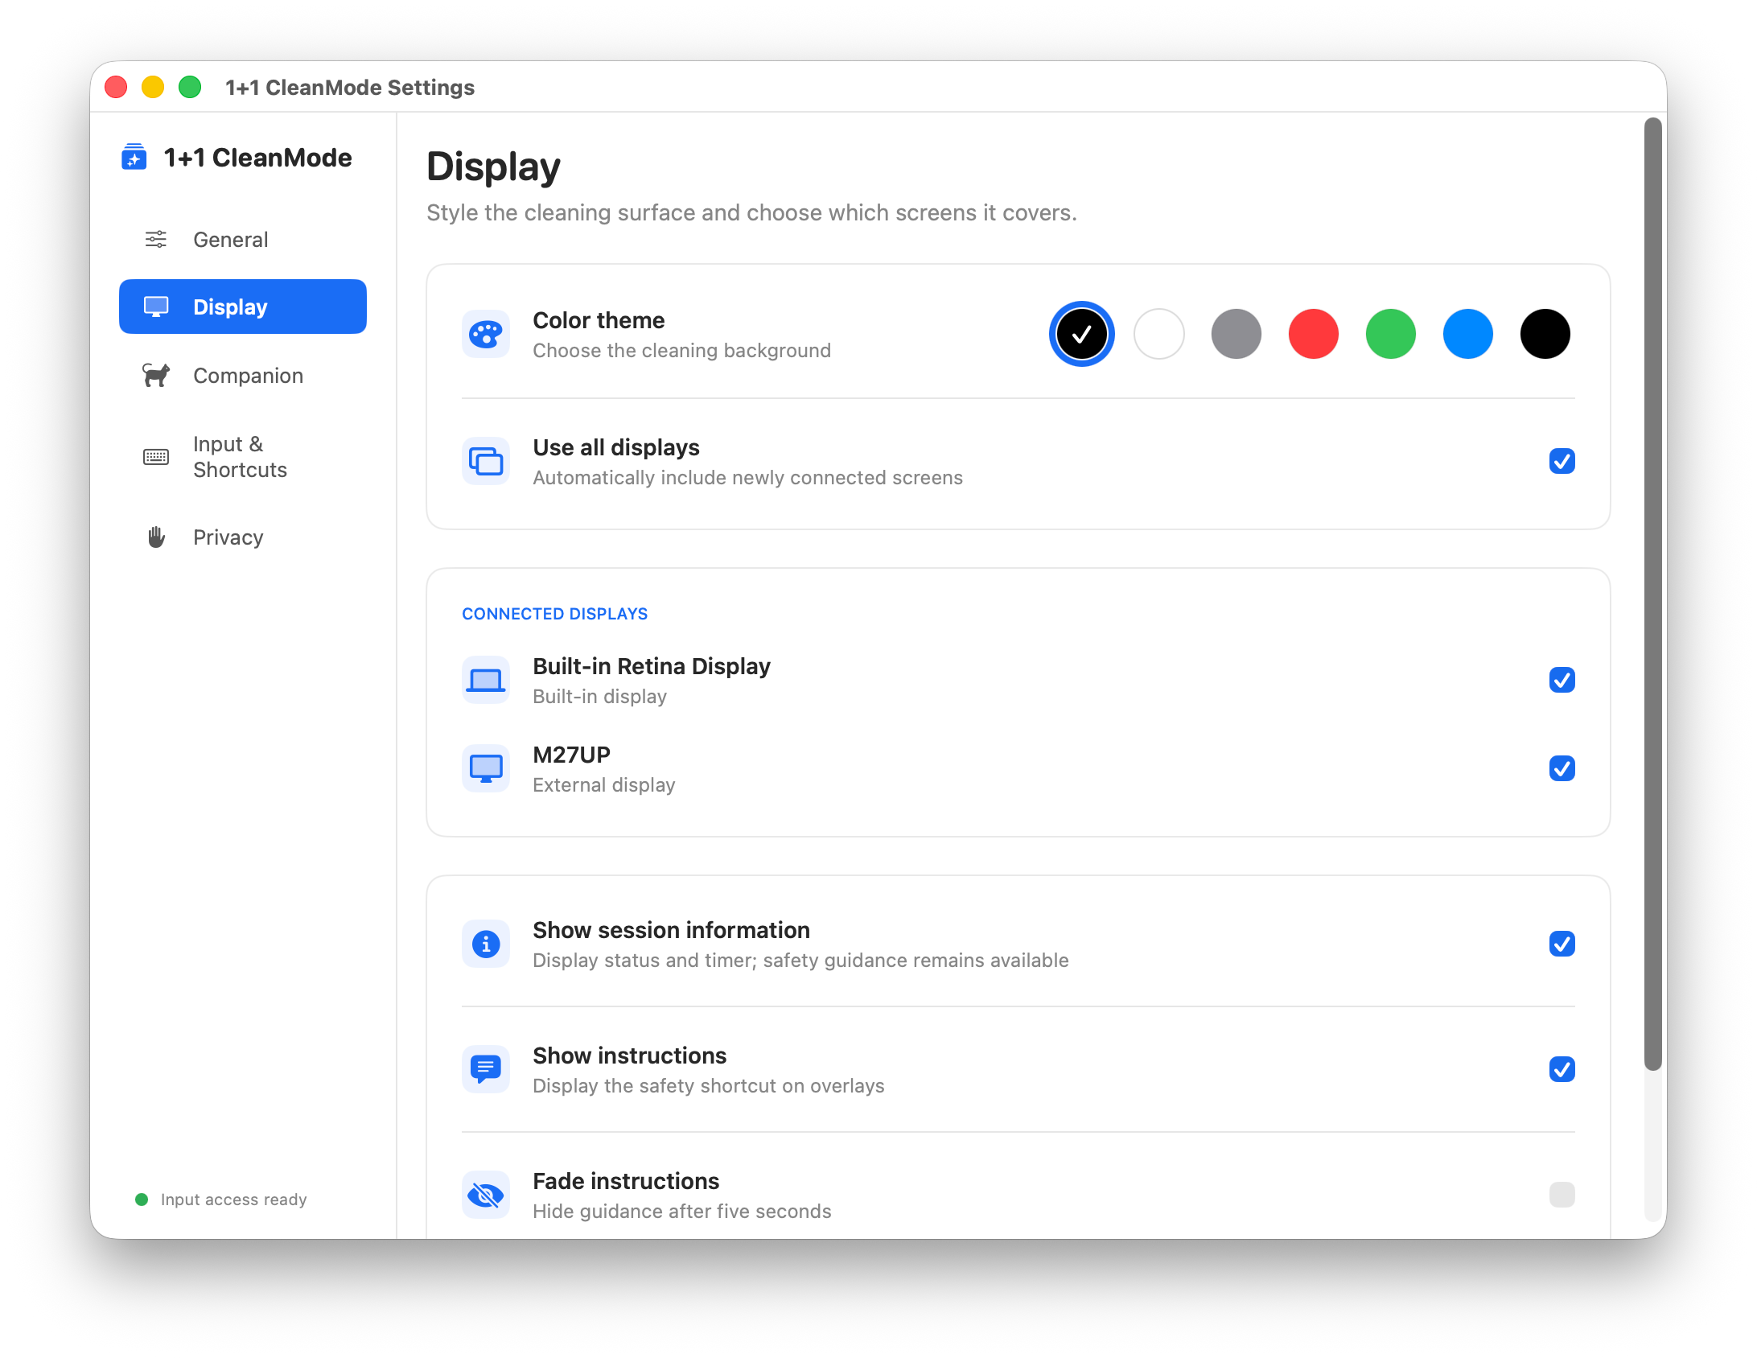Open the Privacy settings tab
This screenshot has width=1757, height=1358.
[243, 537]
